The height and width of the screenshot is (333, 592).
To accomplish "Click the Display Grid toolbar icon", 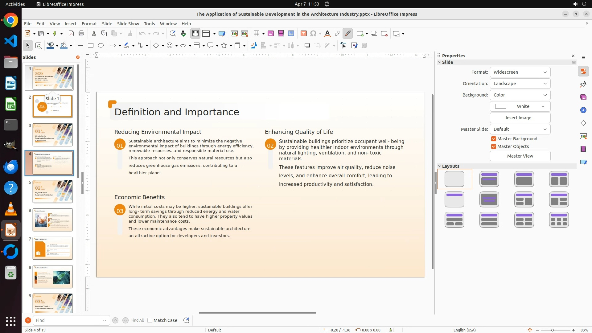I will click(x=195, y=34).
